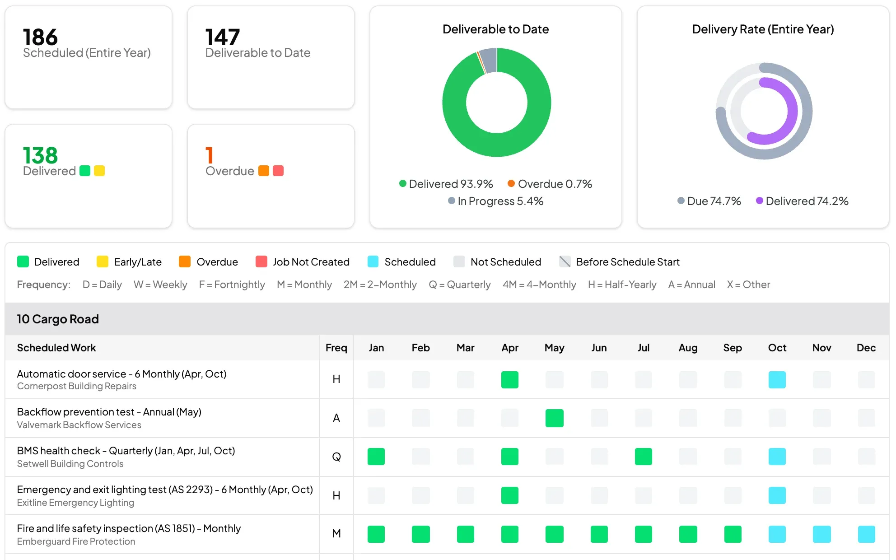Click the In Progress 5.4% legend entry
The height and width of the screenshot is (560, 896).
pyautogui.click(x=495, y=201)
